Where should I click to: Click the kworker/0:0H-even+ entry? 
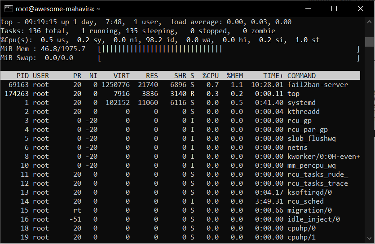324,157
